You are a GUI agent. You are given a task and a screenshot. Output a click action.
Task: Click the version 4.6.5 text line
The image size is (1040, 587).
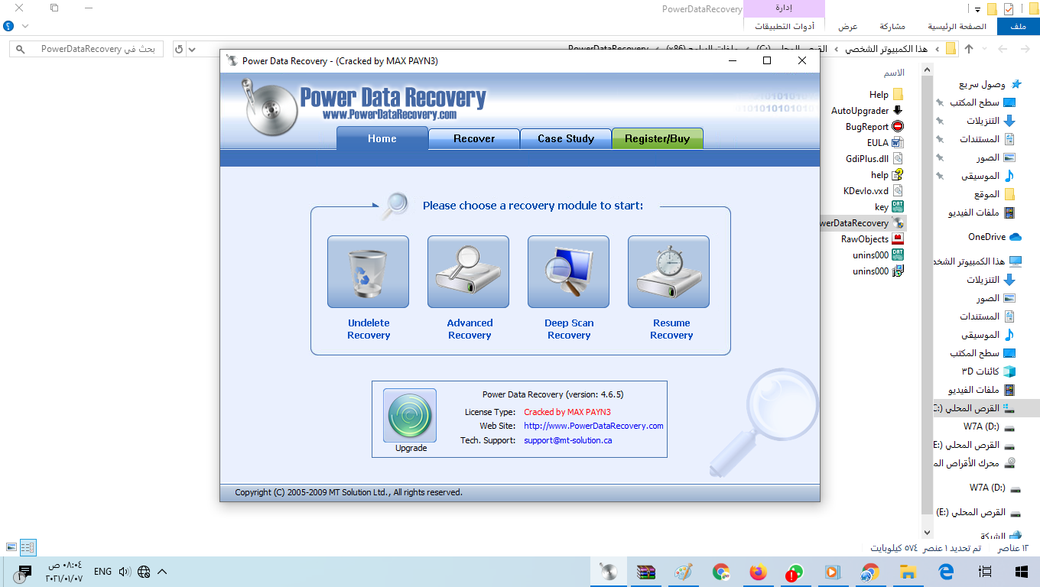(553, 394)
